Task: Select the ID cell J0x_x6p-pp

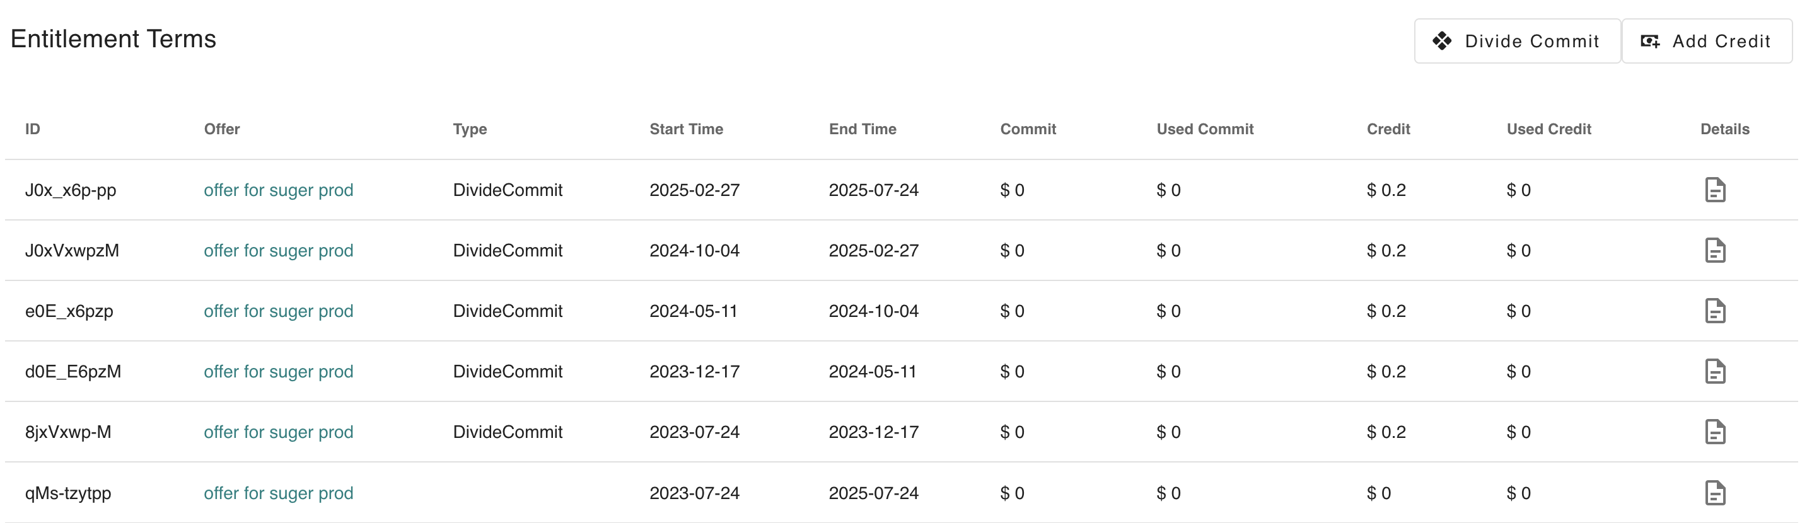Action: 71,190
